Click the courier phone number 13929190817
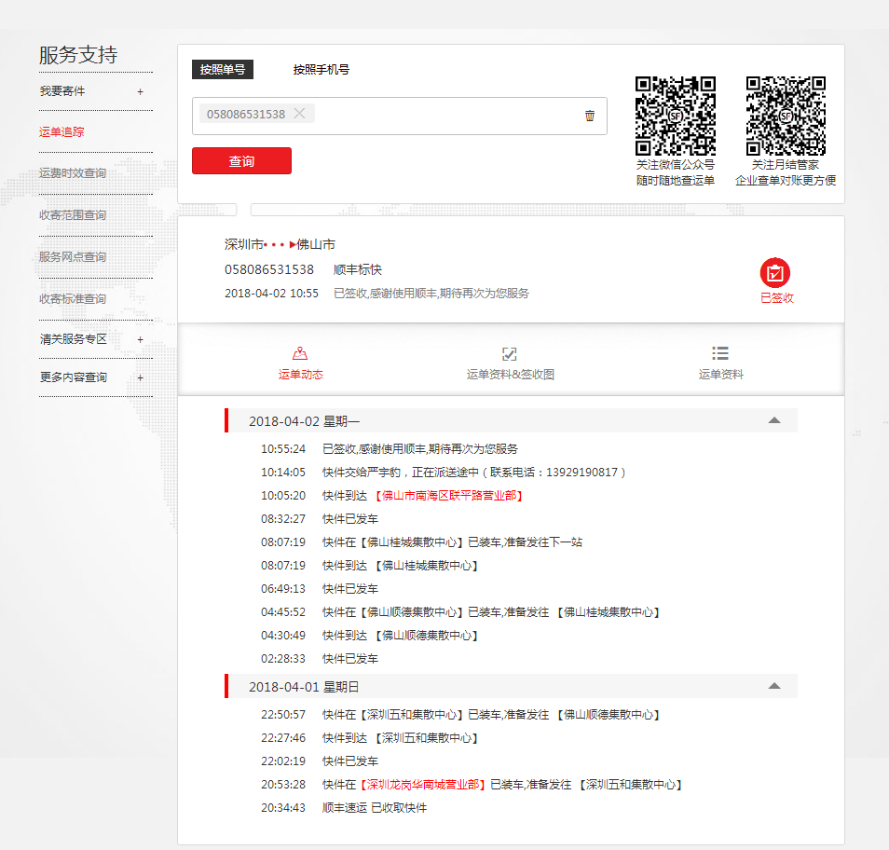This screenshot has height=850, width=889. pyautogui.click(x=581, y=473)
